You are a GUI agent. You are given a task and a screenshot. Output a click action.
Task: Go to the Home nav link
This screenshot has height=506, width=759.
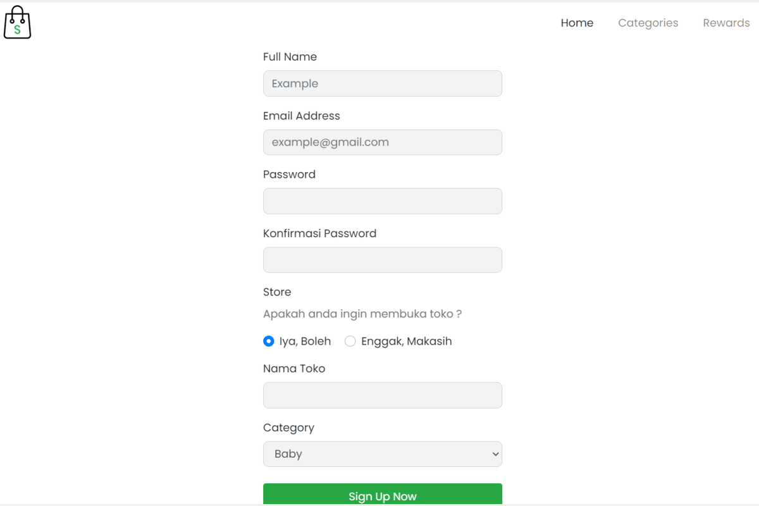[x=577, y=23]
